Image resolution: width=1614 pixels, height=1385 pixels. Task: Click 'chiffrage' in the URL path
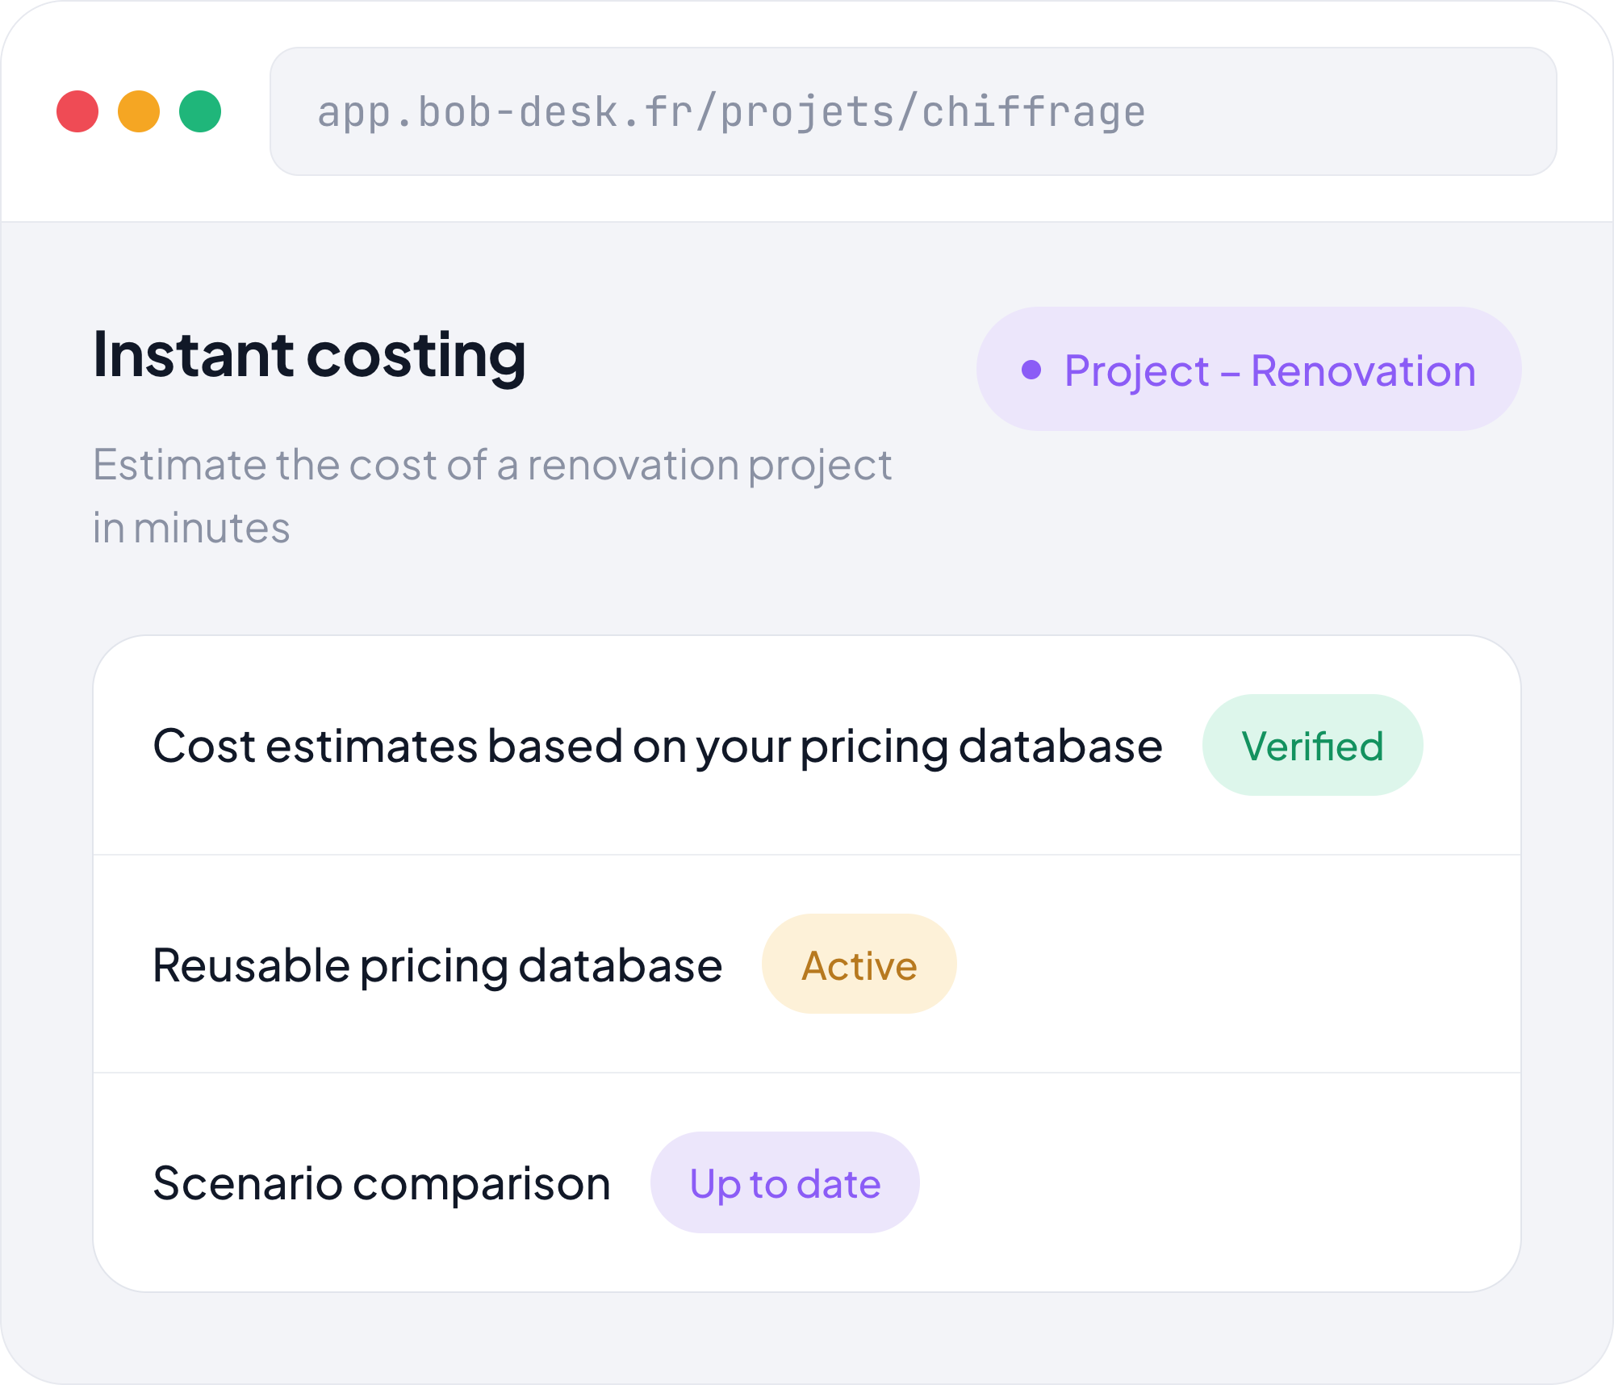coord(1034,111)
